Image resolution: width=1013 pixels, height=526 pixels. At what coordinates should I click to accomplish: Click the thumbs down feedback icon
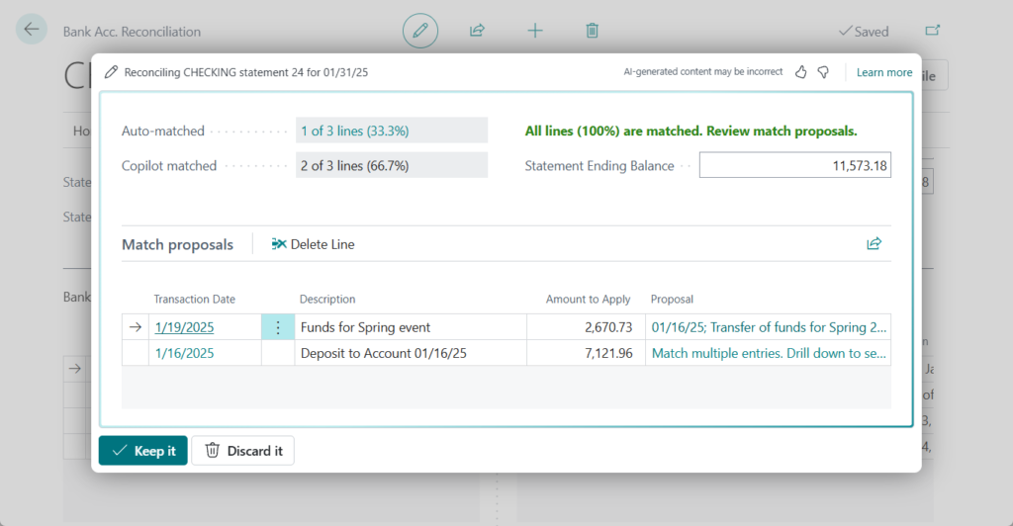823,72
